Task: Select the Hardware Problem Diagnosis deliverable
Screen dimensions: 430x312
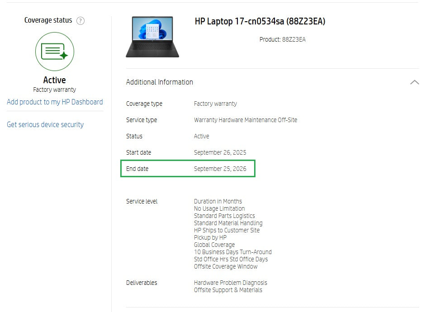Action: coord(230,283)
